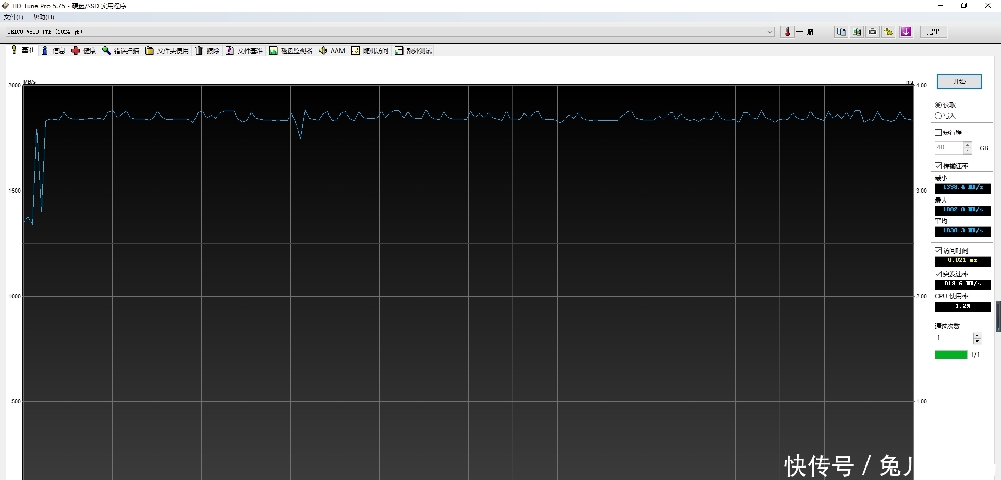1001x480 pixels.
Task: Open the 擦除 erase tab
Action: [x=207, y=50]
